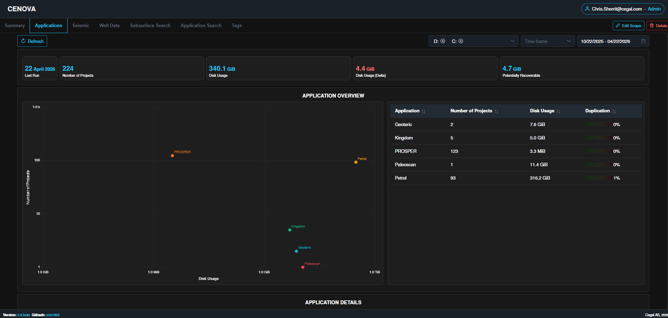Sort table by Duplication column
This screenshot has width=668, height=318.
click(x=614, y=111)
